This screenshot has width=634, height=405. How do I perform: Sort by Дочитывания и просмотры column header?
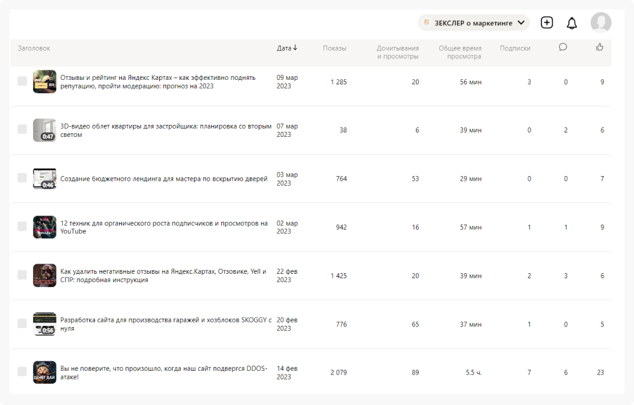coord(398,52)
